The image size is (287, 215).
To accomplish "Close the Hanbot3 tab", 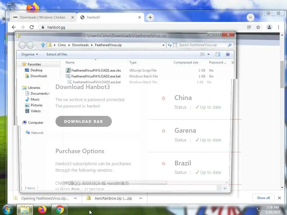I will [140, 17].
